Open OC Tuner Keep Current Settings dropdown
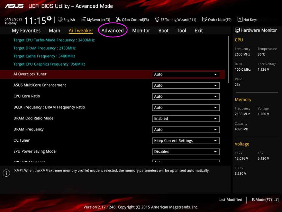The height and width of the screenshot is (212, 282). tap(186, 141)
